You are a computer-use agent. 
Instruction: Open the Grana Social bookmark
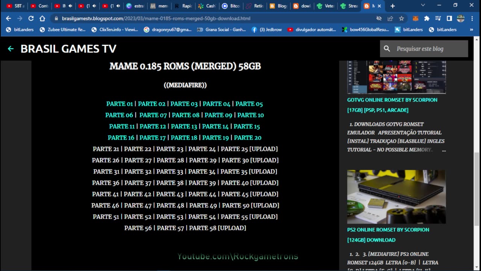click(x=221, y=29)
